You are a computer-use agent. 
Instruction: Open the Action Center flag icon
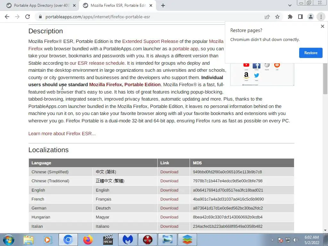tap(280, 240)
